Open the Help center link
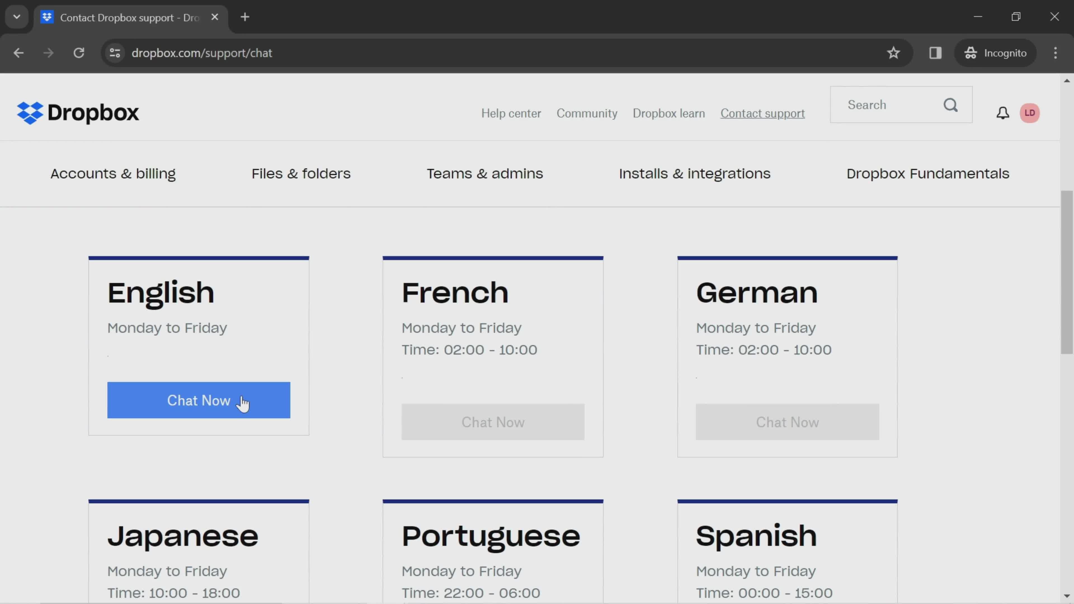 (x=512, y=113)
